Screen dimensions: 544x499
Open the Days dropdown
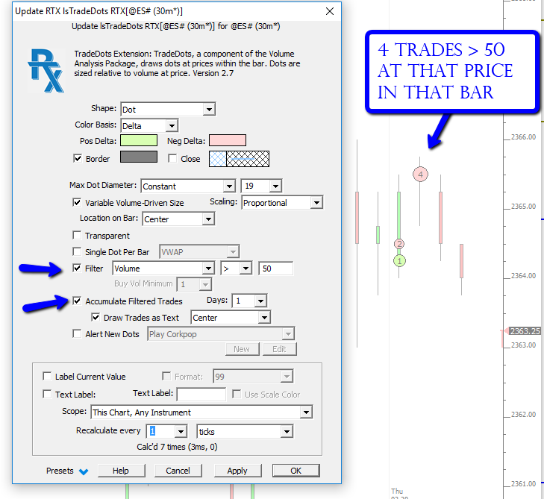249,301
